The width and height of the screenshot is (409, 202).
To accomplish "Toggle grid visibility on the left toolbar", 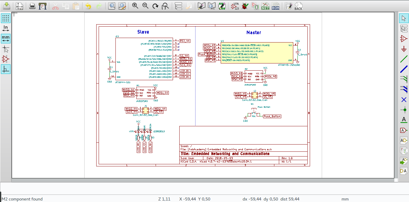I will 6,18.
